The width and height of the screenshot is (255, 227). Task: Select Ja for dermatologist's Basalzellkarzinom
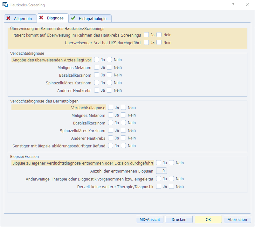(111, 123)
